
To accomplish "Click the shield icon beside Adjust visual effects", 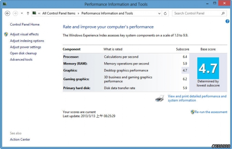I will coord(6,34).
